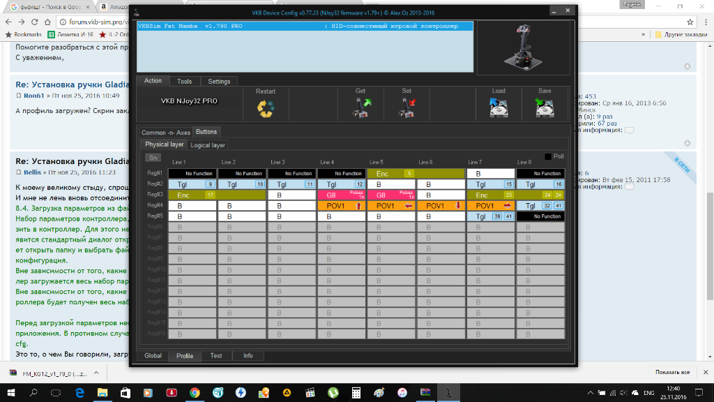Click the joystick device picture
The width and height of the screenshot is (714, 402).
pyautogui.click(x=523, y=47)
